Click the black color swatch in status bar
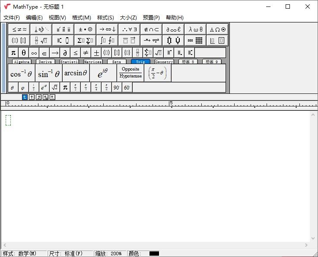 154,254
